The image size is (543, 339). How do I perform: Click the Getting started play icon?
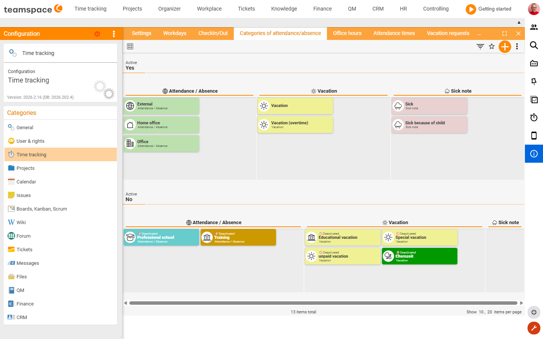point(471,9)
